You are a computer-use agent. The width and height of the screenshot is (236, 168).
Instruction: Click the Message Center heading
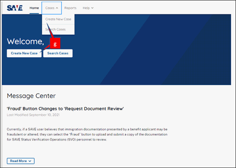point(31,96)
